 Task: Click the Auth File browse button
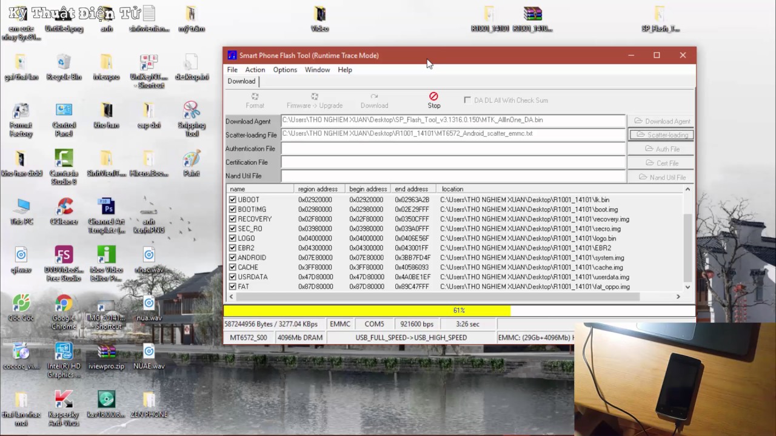click(x=661, y=149)
